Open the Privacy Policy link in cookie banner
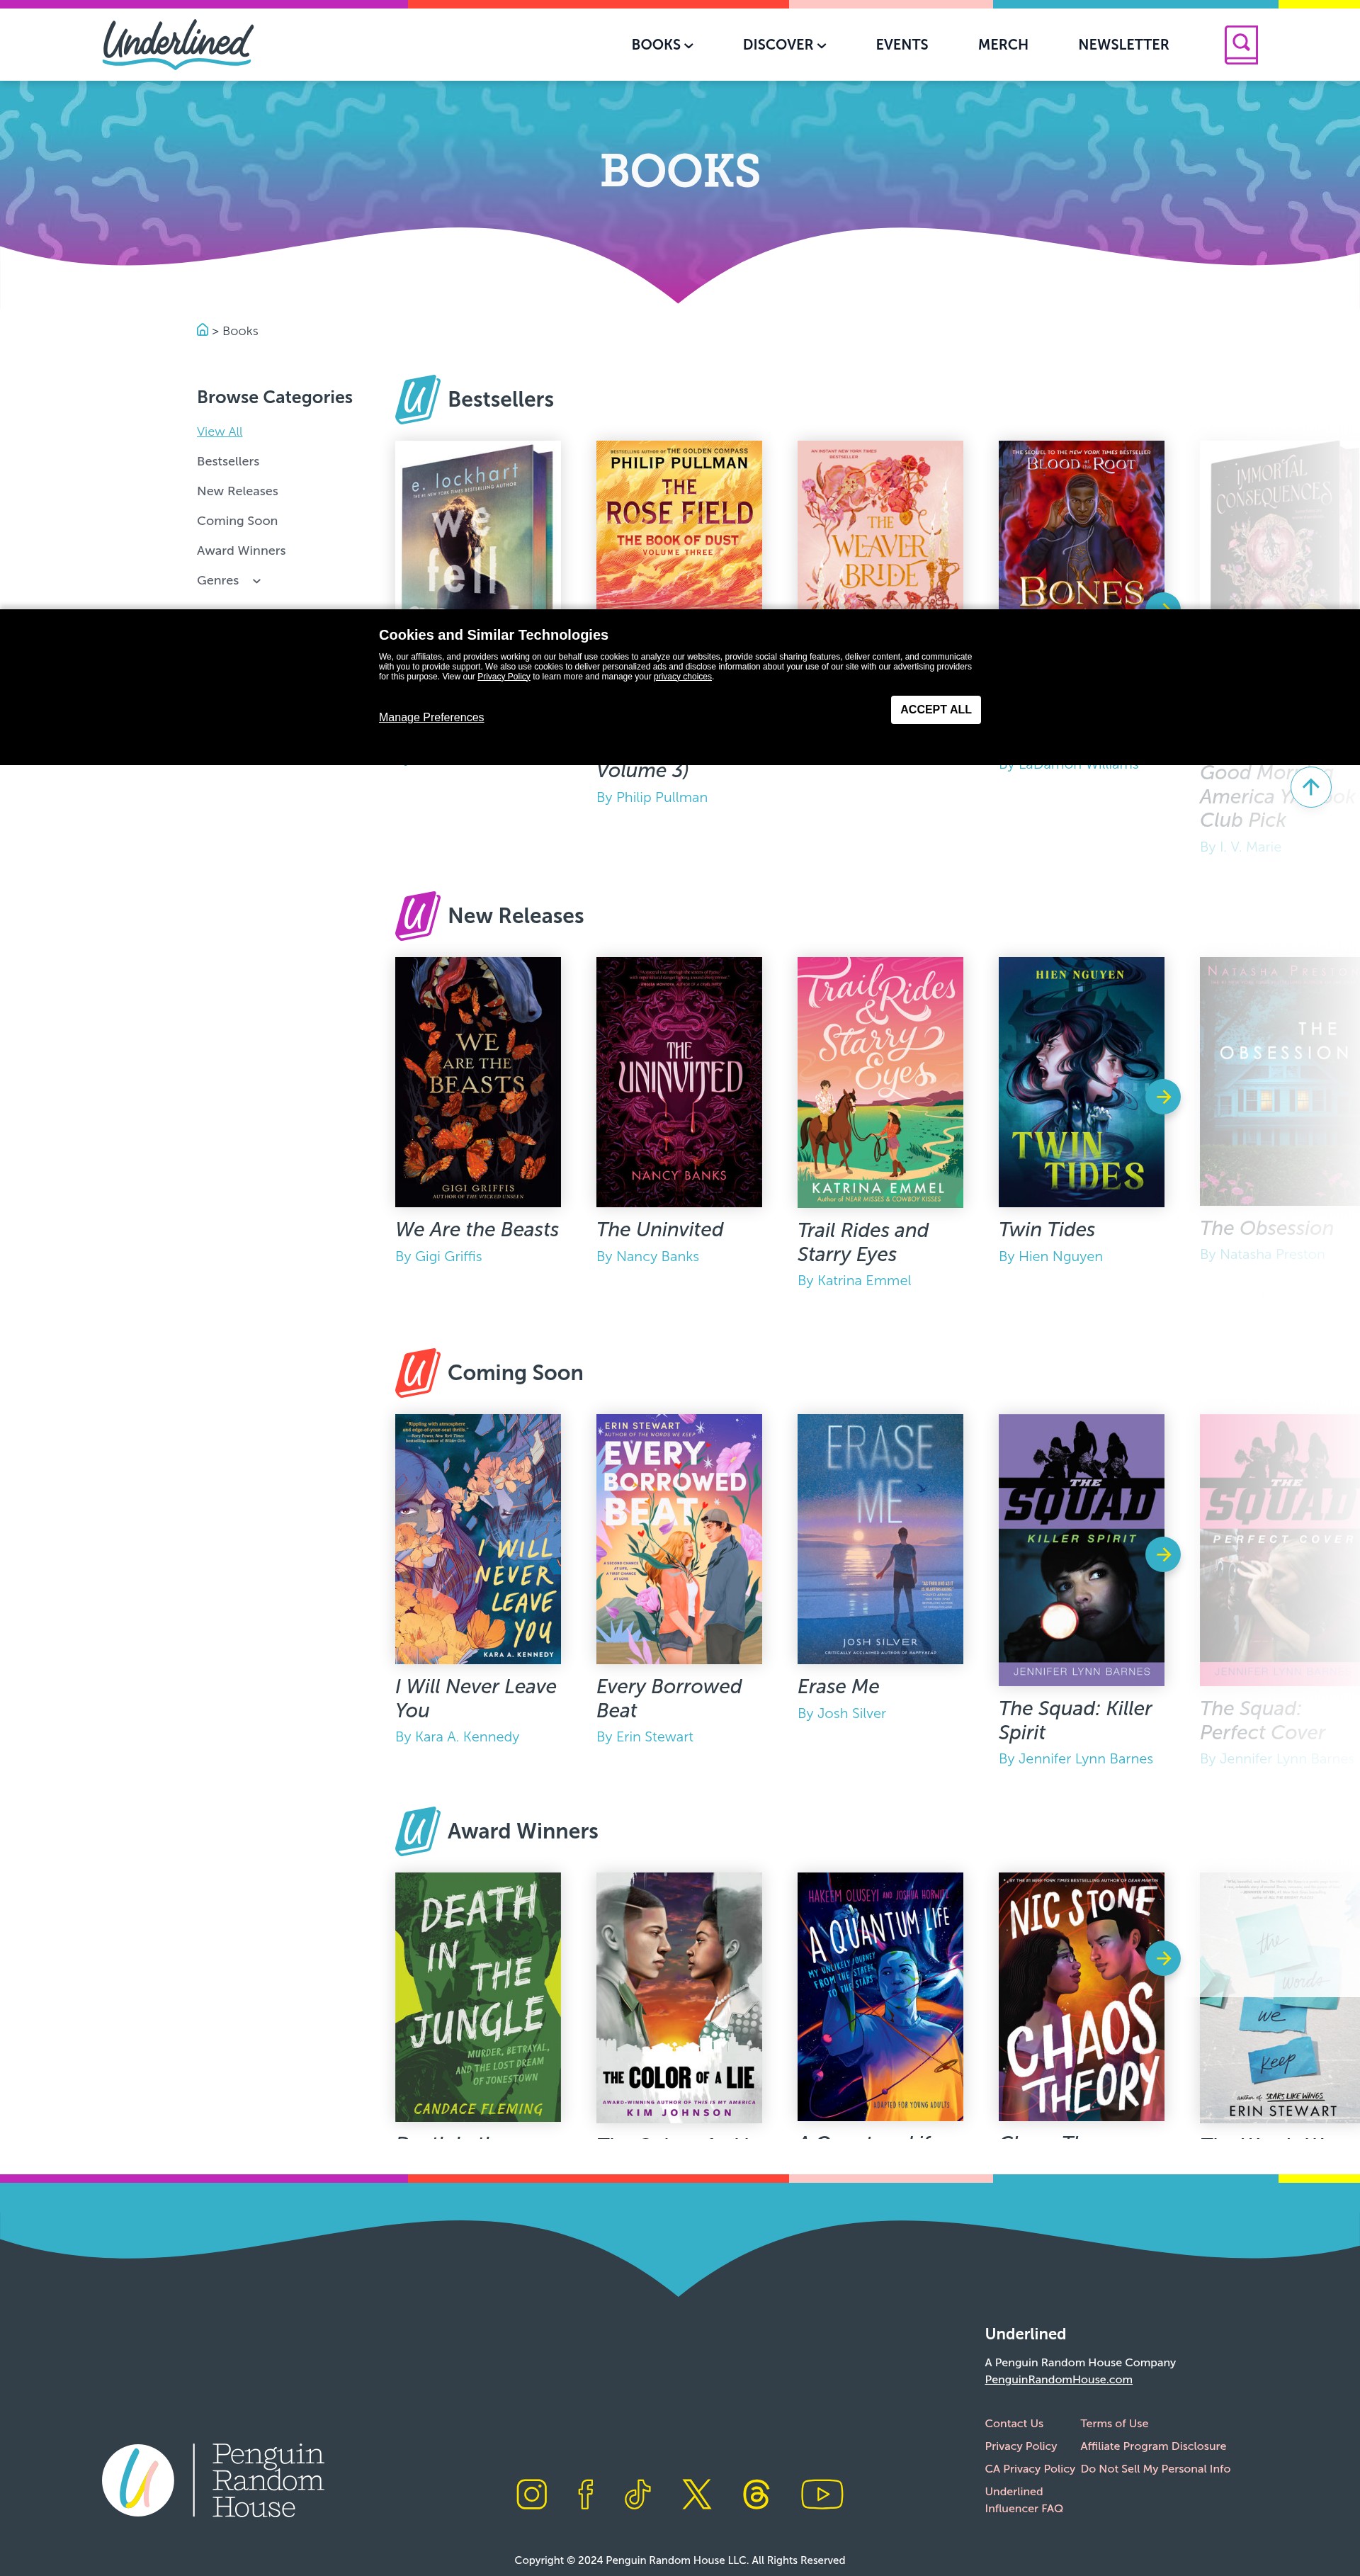Image resolution: width=1360 pixels, height=2576 pixels. (503, 677)
